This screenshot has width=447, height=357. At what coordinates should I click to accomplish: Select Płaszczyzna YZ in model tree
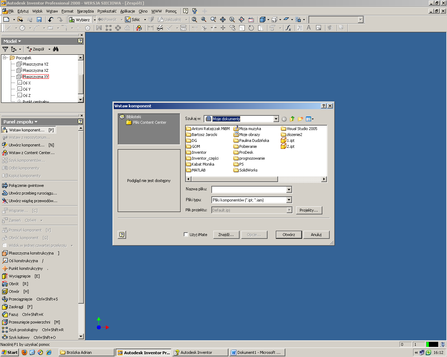click(x=32, y=64)
